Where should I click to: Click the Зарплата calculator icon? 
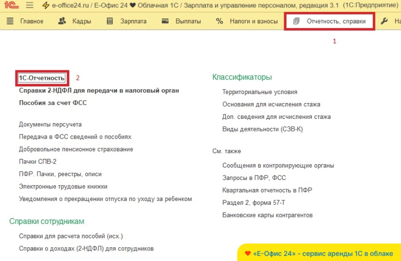(110, 21)
